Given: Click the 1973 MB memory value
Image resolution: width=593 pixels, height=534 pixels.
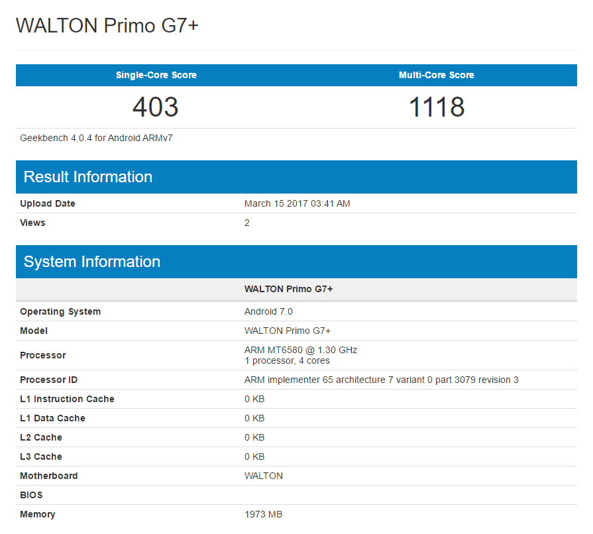Looking at the screenshot, I should (264, 514).
